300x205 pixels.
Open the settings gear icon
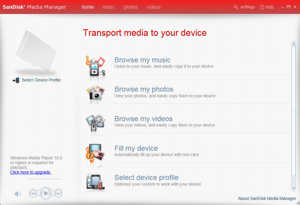(x=236, y=7)
